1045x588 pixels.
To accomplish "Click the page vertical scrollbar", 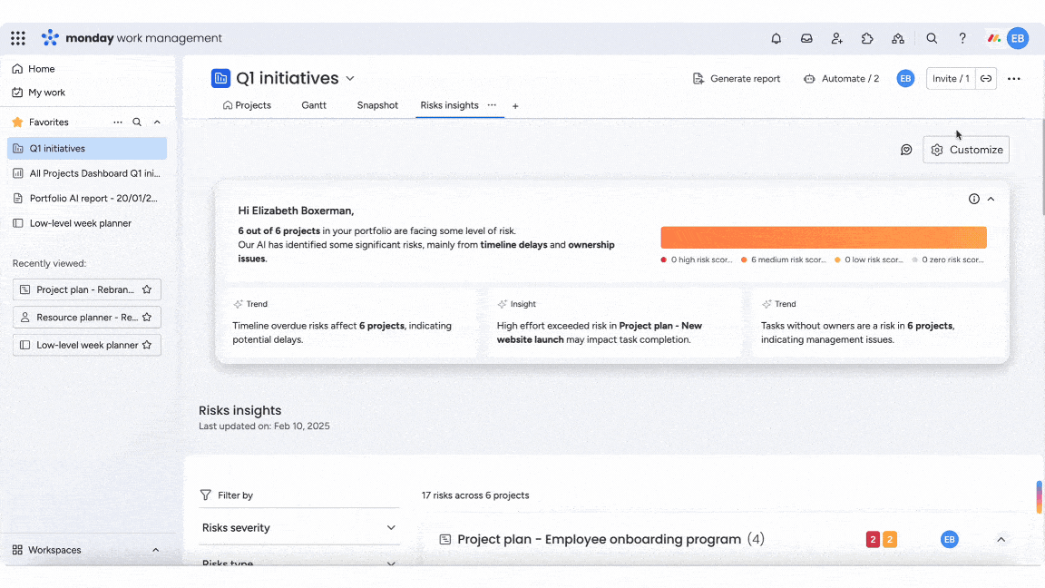I will pos(1041,167).
